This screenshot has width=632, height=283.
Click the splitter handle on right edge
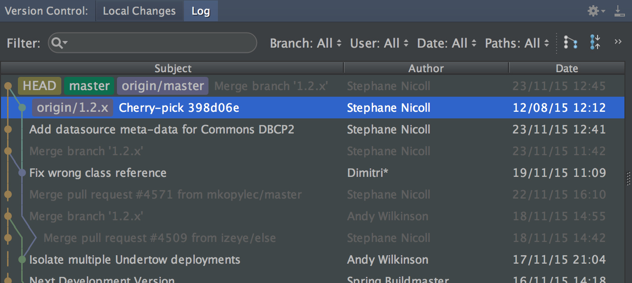click(629, 179)
